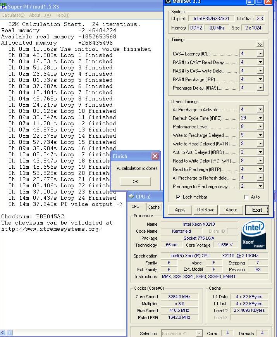Switch to the CPU tab in CPU-Z
This screenshot has width=277, height=337.
[x=135, y=206]
